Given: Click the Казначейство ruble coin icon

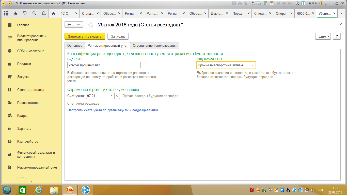Looking at the screenshot, I should pyautogui.click(x=10, y=141).
